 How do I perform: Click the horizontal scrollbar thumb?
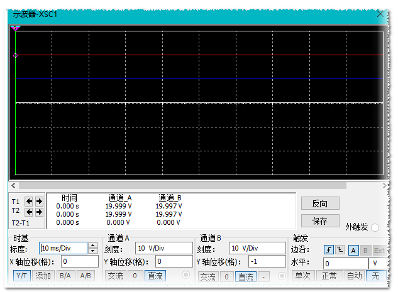[x=183, y=186]
